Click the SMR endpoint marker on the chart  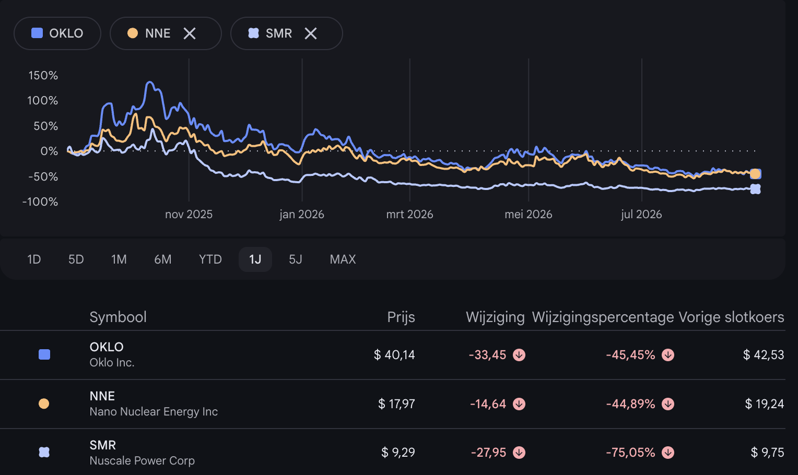click(755, 189)
